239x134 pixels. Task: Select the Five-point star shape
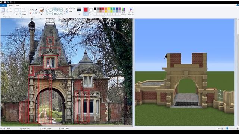(52, 14)
